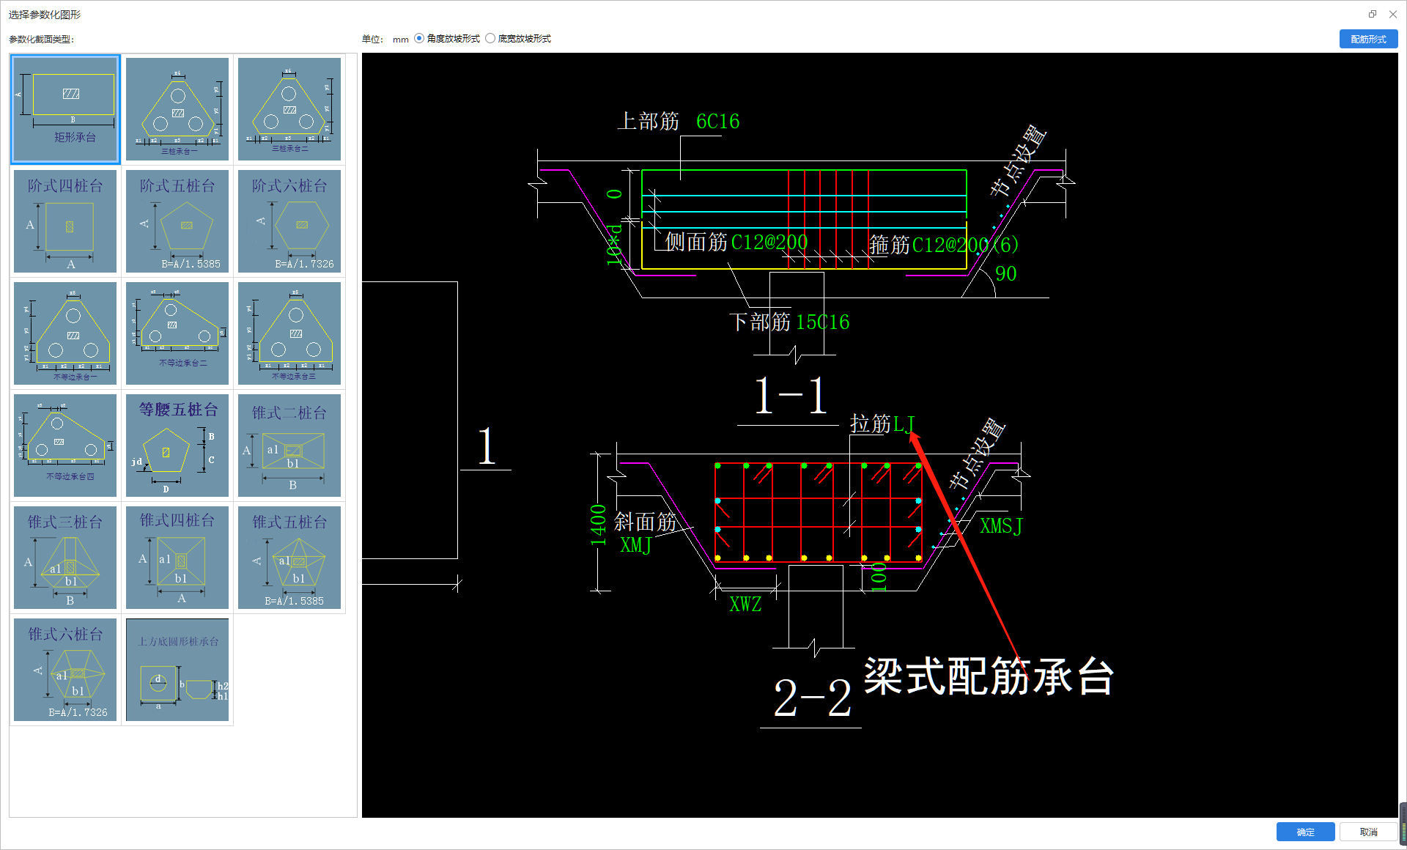Click the 配筋形式 button
Screen dimensions: 1407x850
pos(1367,40)
